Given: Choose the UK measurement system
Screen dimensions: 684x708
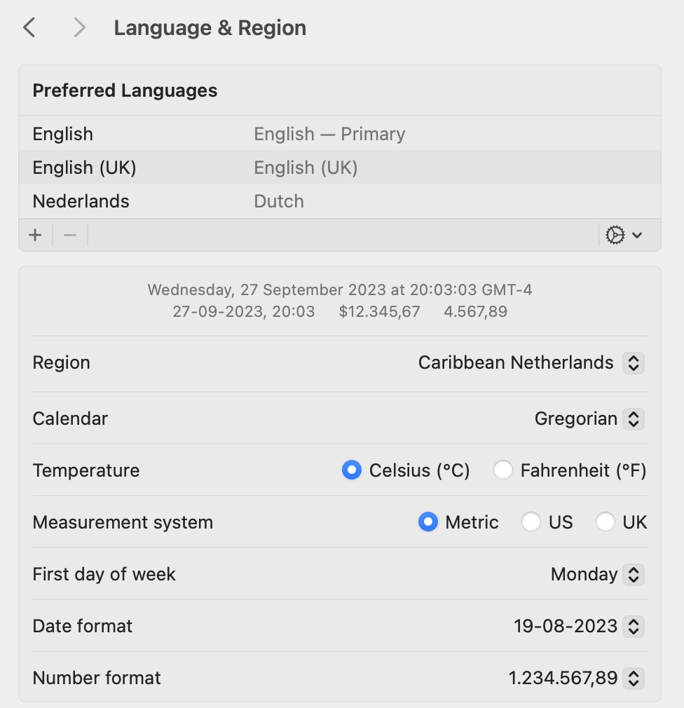Looking at the screenshot, I should pyautogui.click(x=605, y=522).
